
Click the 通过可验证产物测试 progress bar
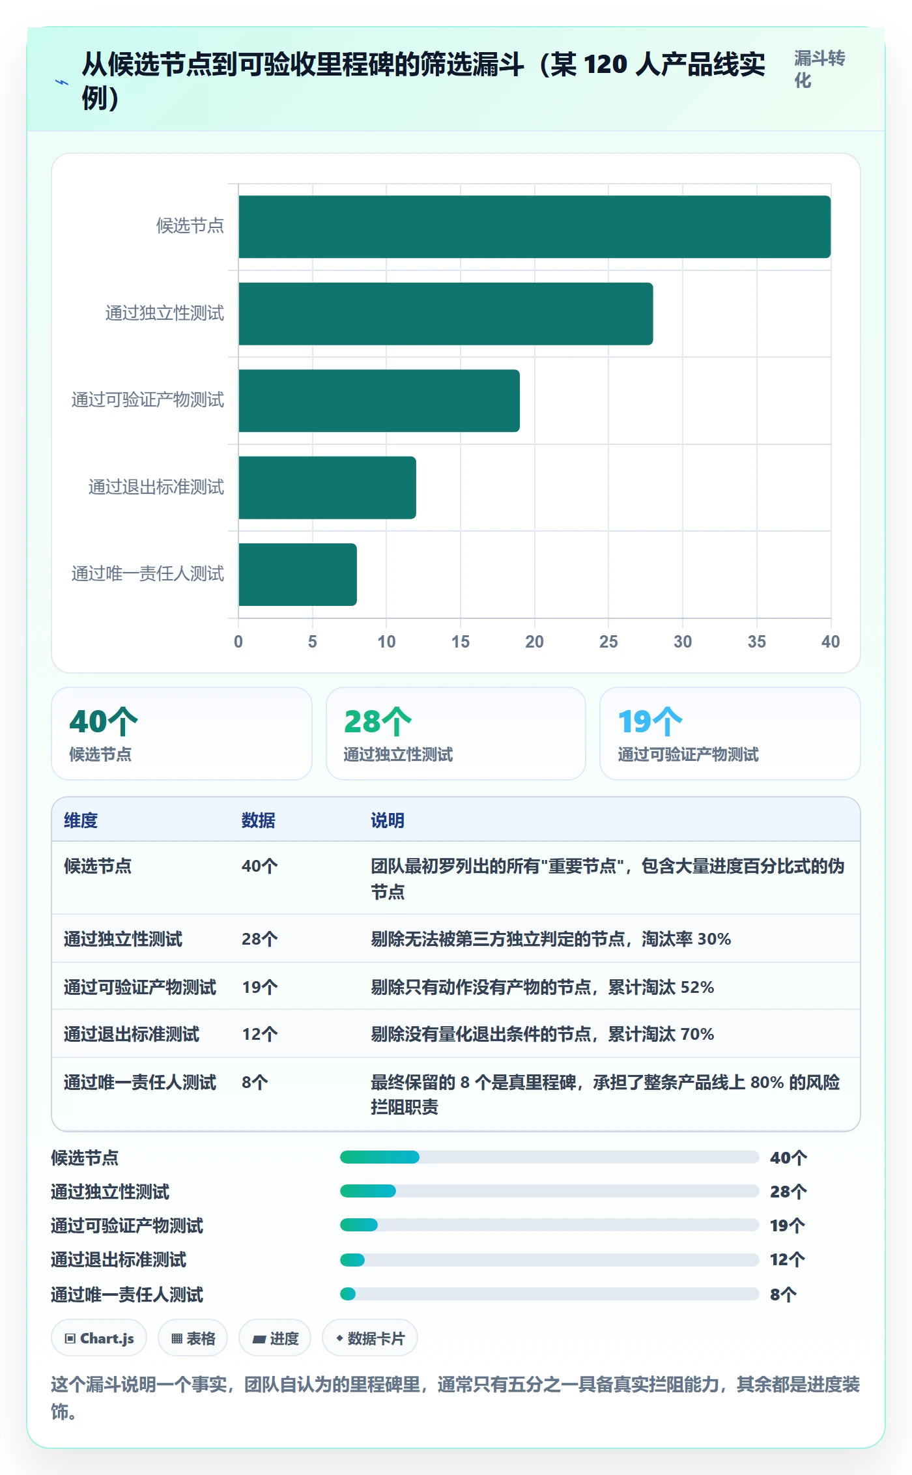coord(549,1225)
